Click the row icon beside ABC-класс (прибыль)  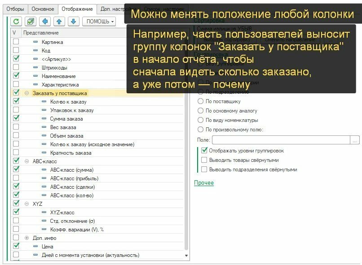(44, 178)
